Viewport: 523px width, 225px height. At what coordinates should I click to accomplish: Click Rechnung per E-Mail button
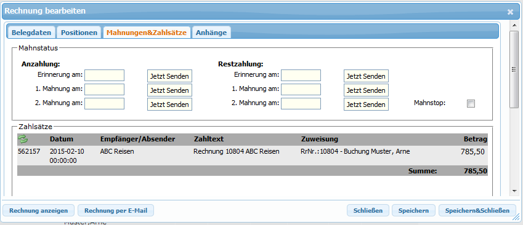coord(116,211)
